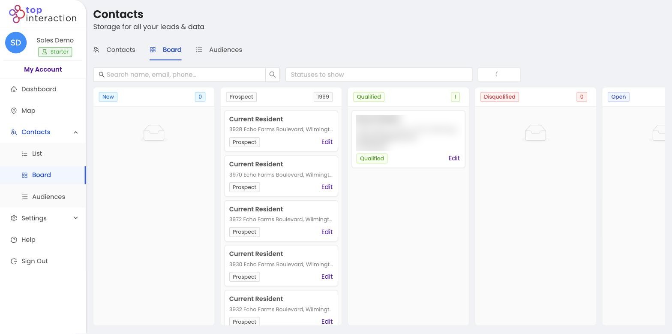Click the Top Interaction logo
The image size is (672, 334).
[43, 14]
